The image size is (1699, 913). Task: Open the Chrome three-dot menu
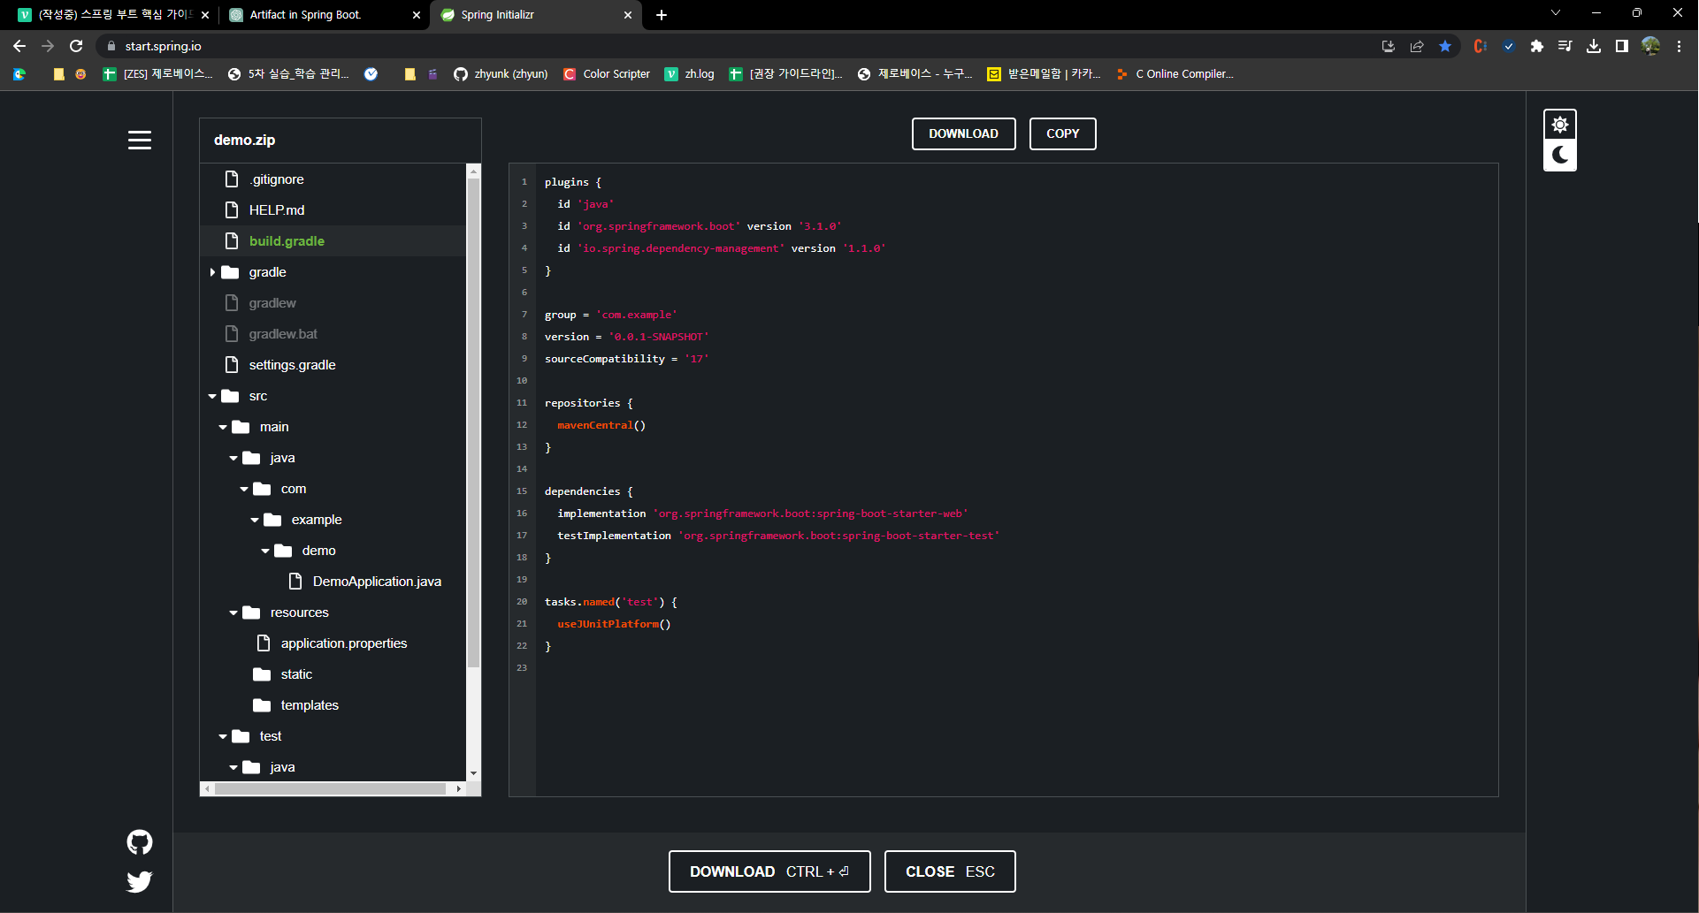coord(1679,46)
